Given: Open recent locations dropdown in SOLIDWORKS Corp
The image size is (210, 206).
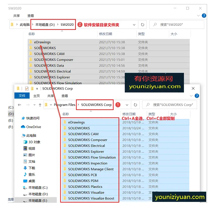Looking at the screenshot, I should (35, 105).
